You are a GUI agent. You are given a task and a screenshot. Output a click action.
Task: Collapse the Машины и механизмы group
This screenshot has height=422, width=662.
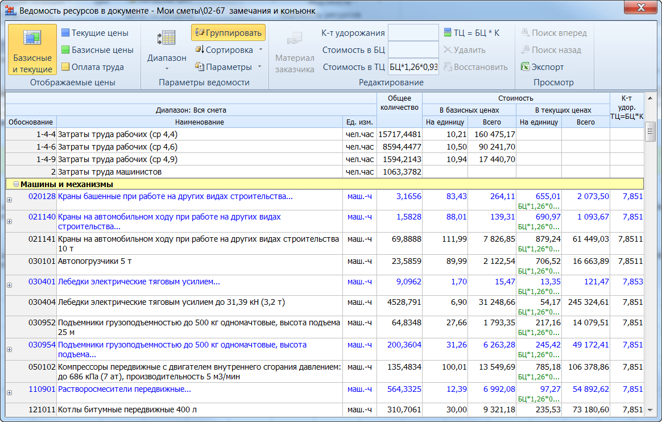16,184
